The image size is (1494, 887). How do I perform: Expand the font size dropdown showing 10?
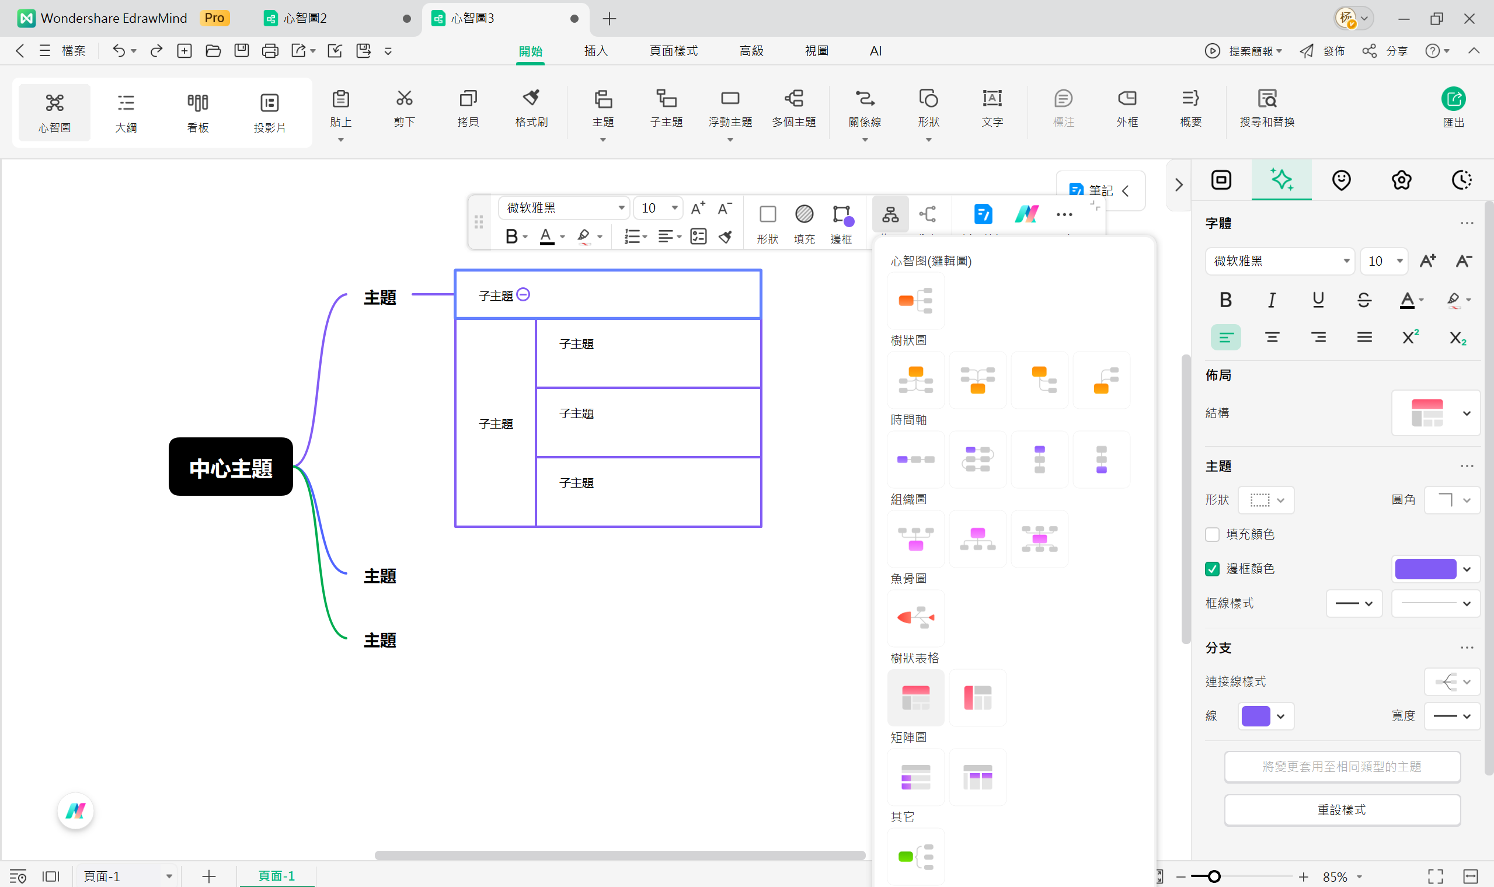(x=657, y=208)
